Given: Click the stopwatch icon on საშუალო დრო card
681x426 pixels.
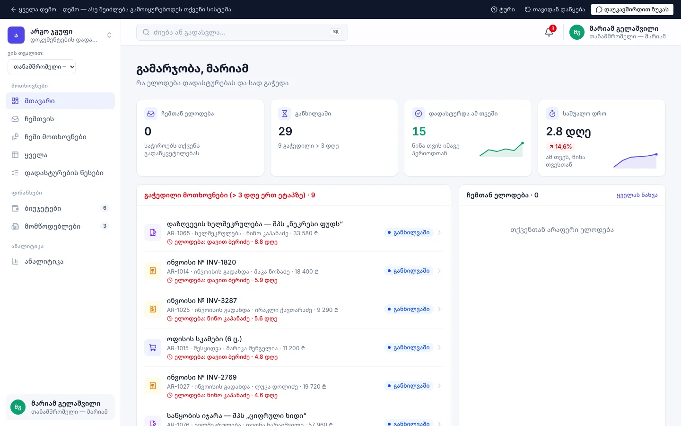Looking at the screenshot, I should [552, 114].
